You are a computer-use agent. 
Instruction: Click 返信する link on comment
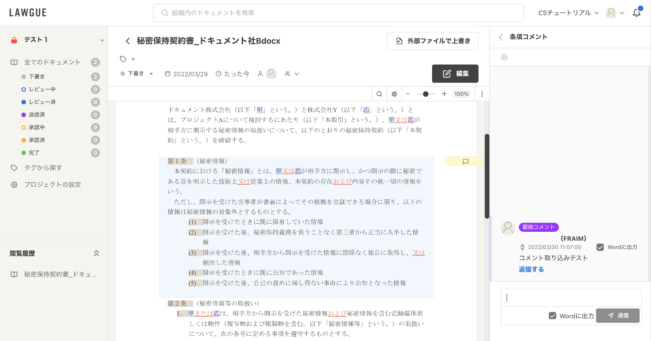click(531, 269)
